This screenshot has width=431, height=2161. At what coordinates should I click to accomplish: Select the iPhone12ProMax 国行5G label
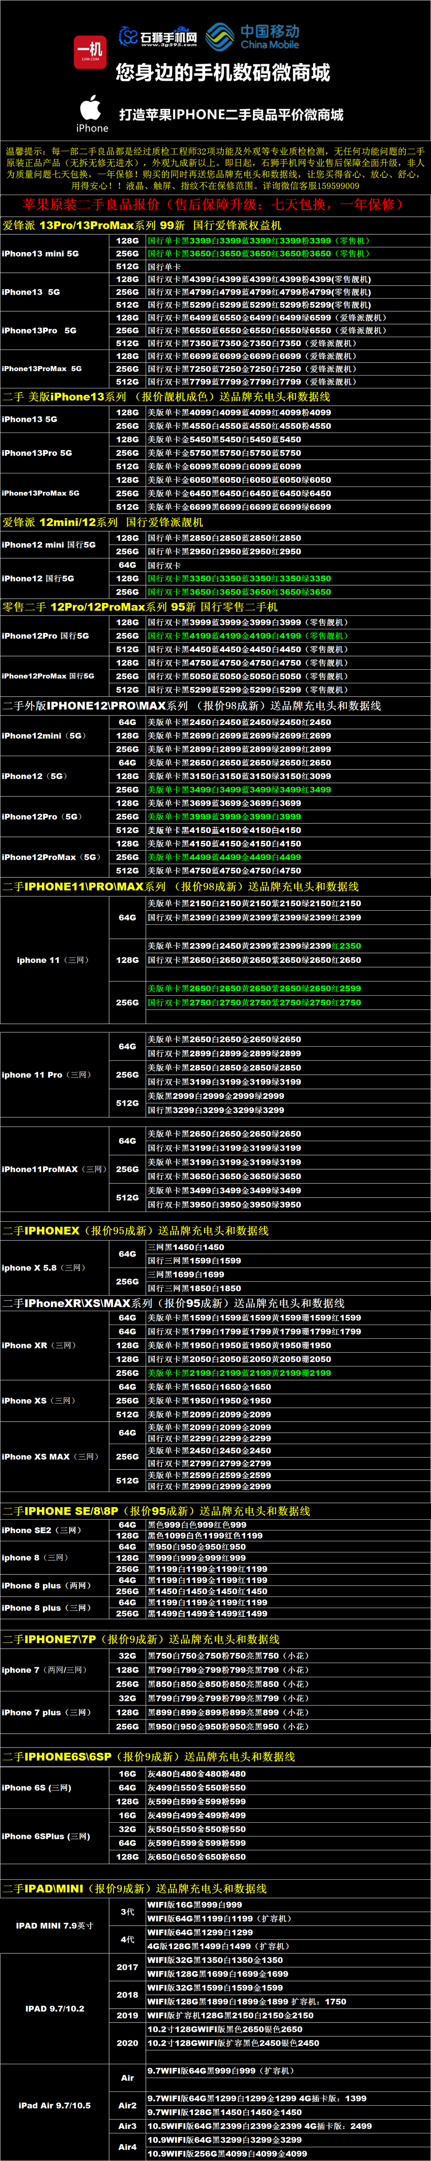(48, 675)
